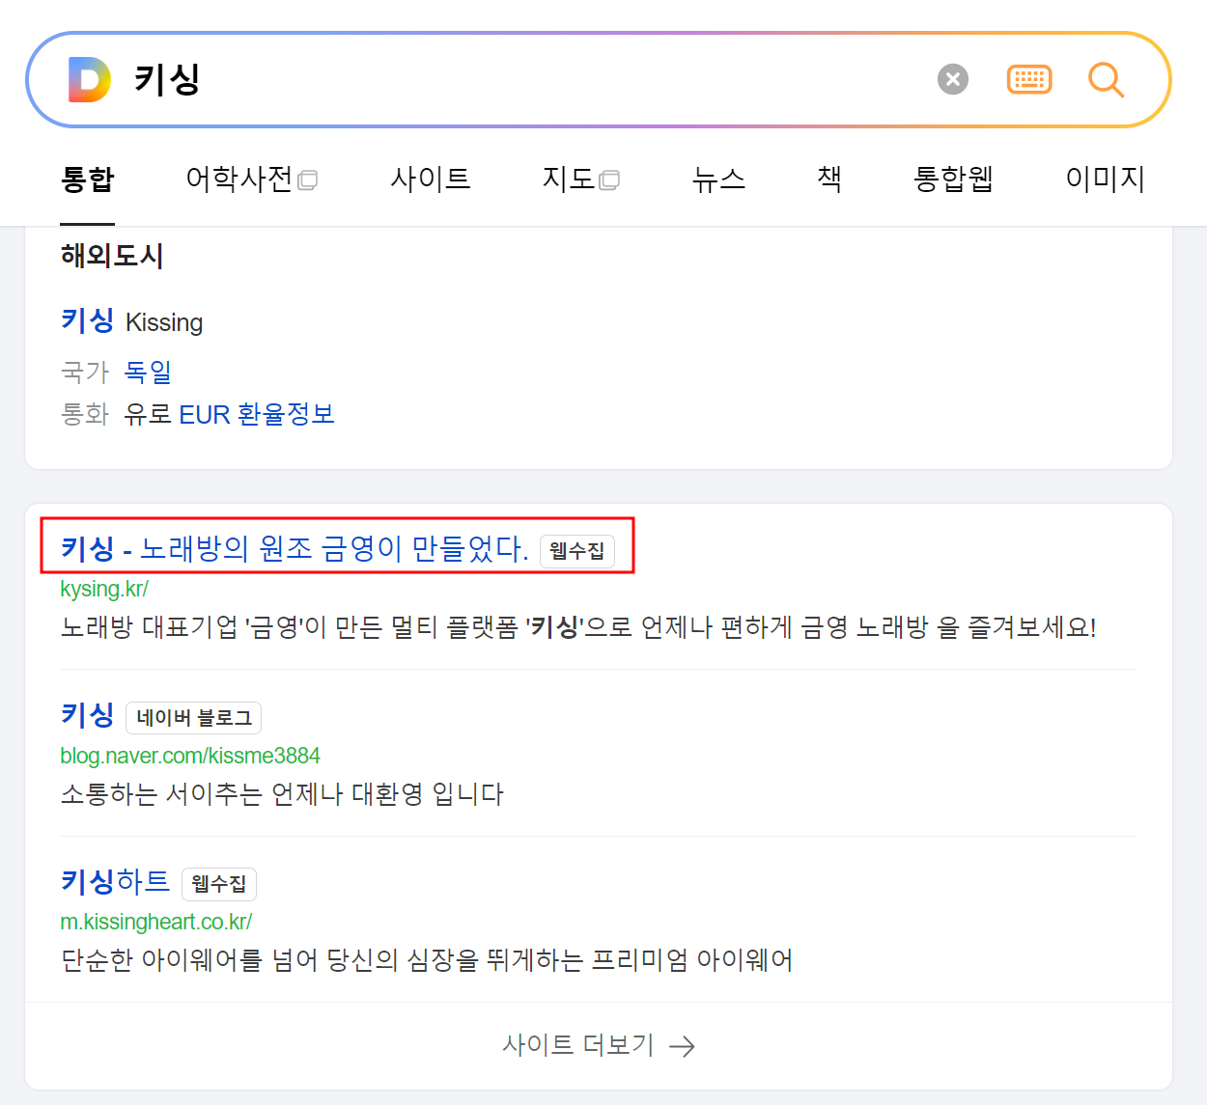Click the clear search query icon

pos(952,79)
